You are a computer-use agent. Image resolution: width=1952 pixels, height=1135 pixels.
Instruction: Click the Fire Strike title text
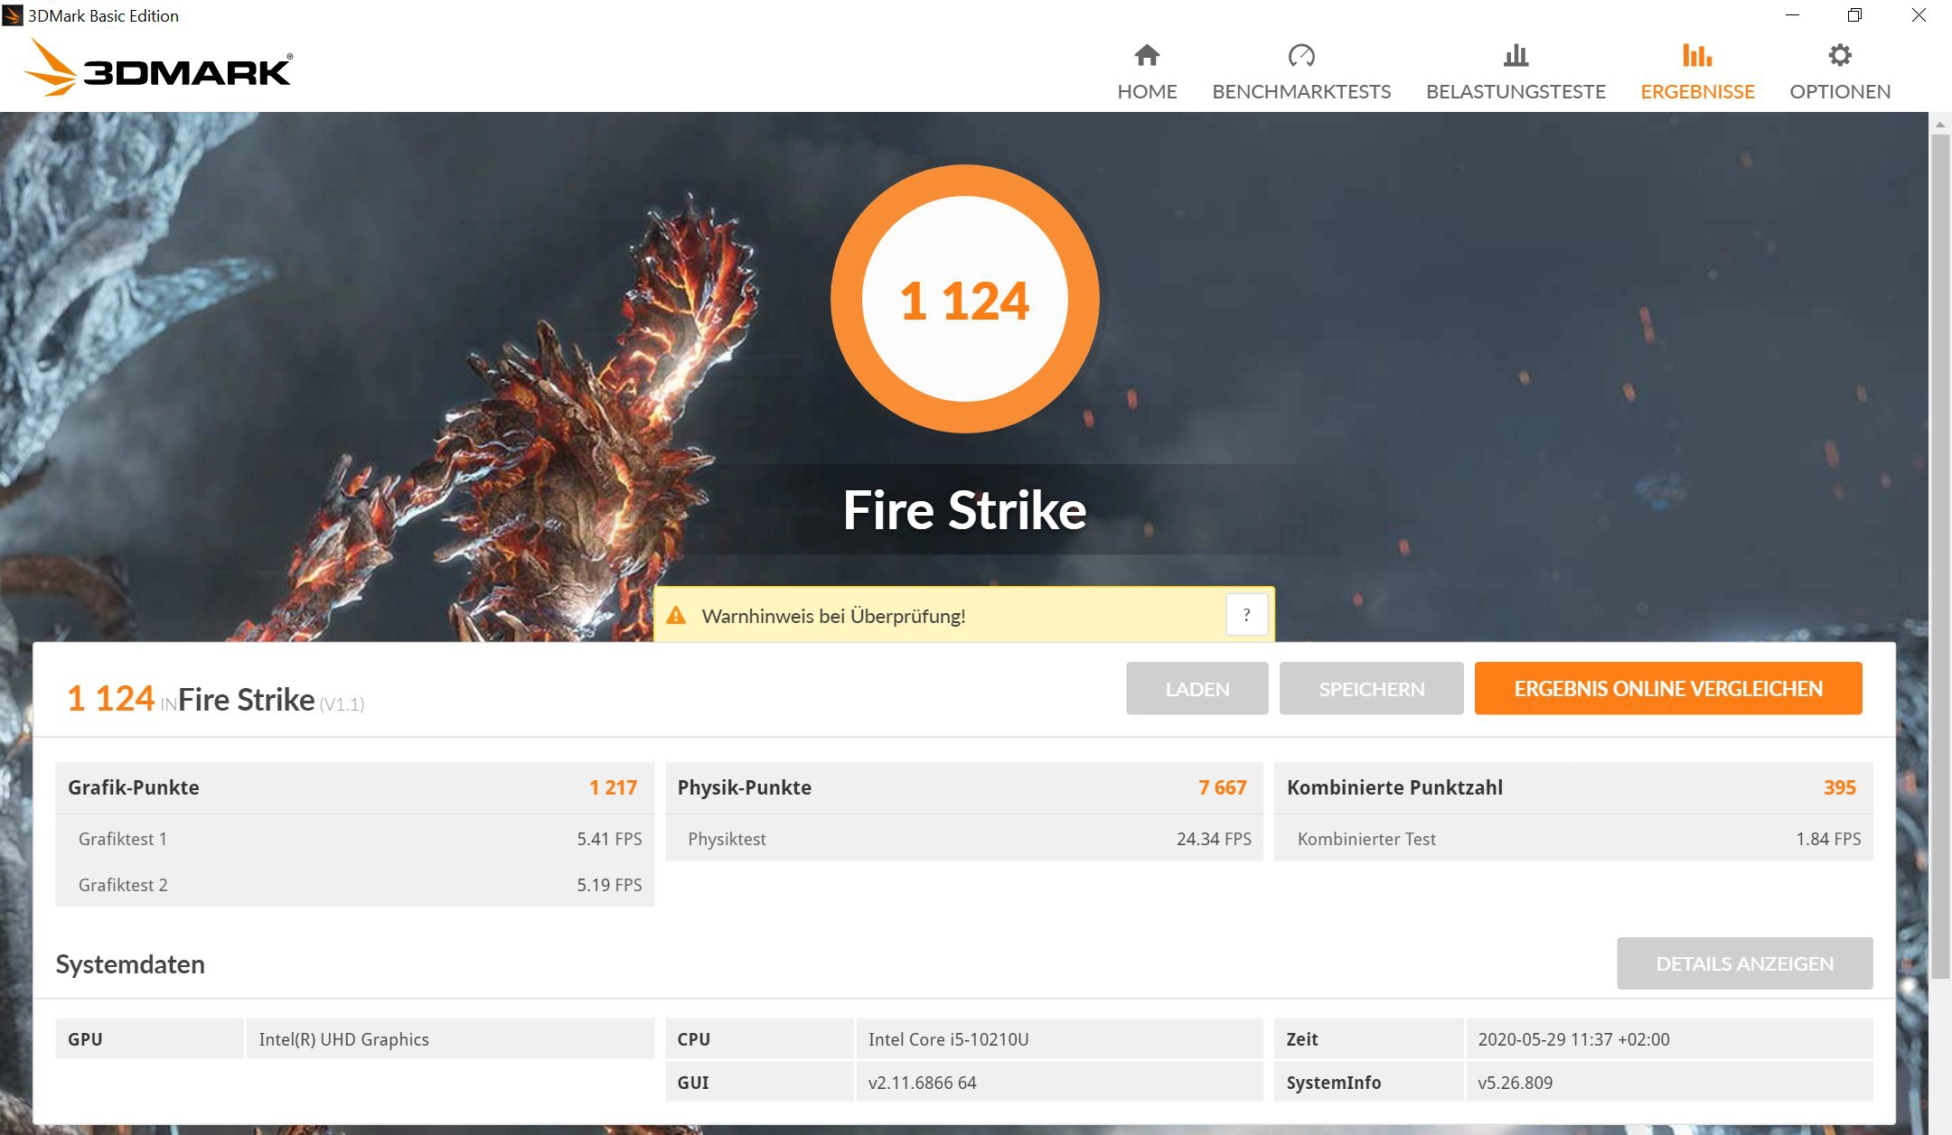click(964, 510)
